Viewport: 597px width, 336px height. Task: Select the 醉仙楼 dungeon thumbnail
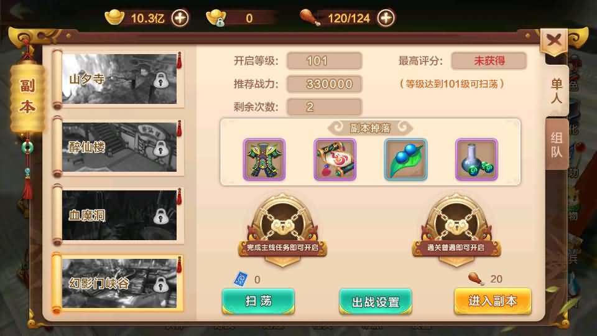click(119, 147)
